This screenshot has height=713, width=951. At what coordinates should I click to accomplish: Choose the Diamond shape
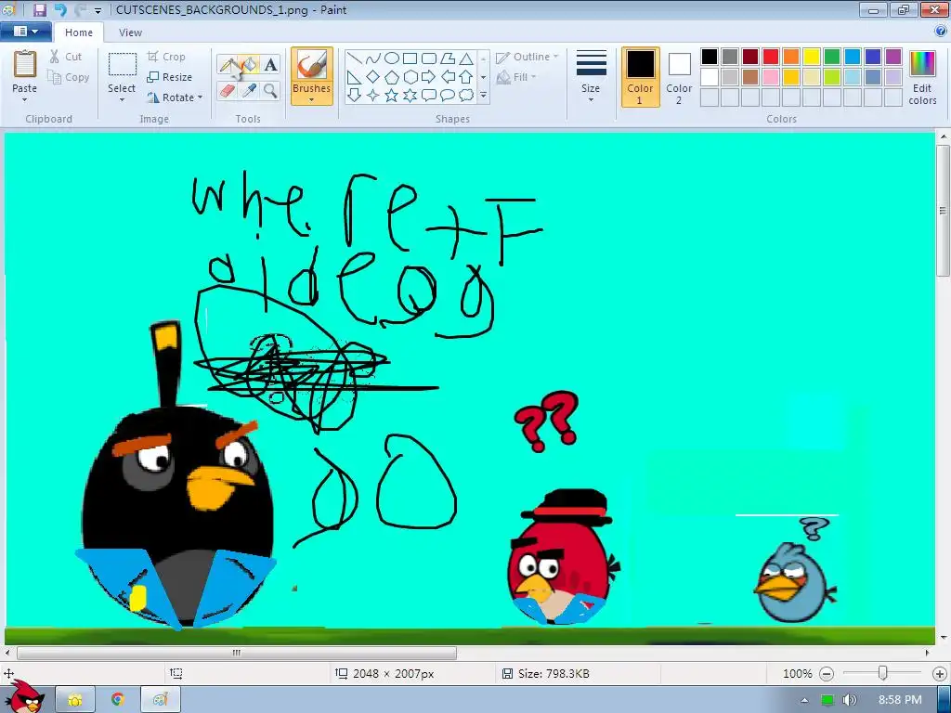[x=373, y=77]
